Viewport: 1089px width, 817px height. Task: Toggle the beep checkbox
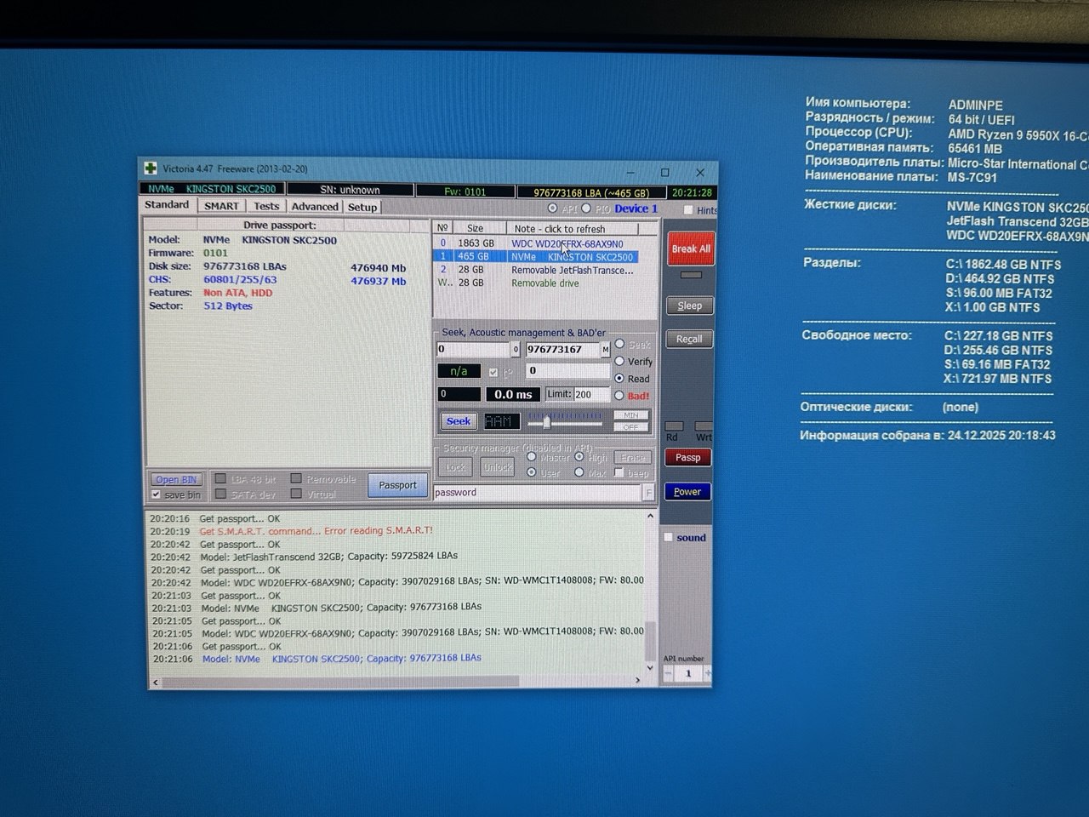point(619,472)
